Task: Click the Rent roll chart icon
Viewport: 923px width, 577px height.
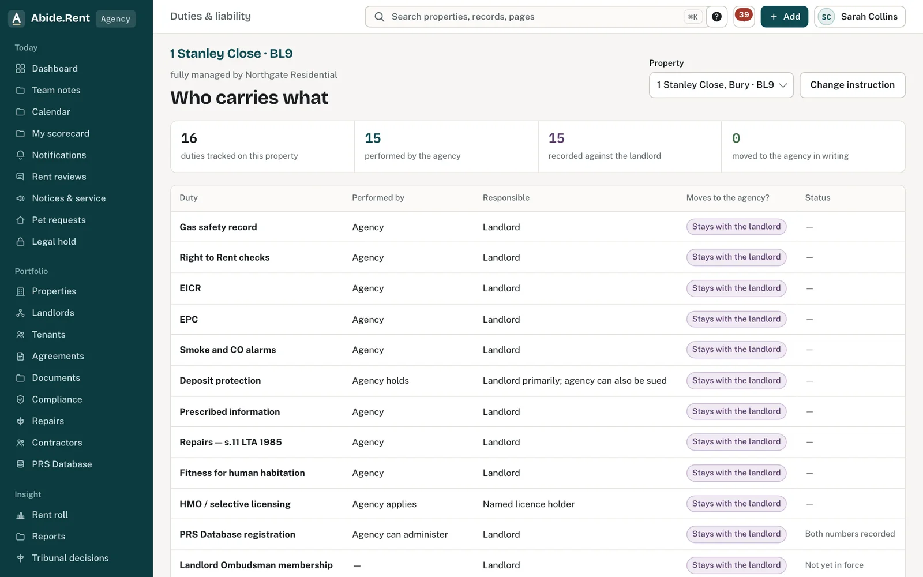Action: coord(20,515)
